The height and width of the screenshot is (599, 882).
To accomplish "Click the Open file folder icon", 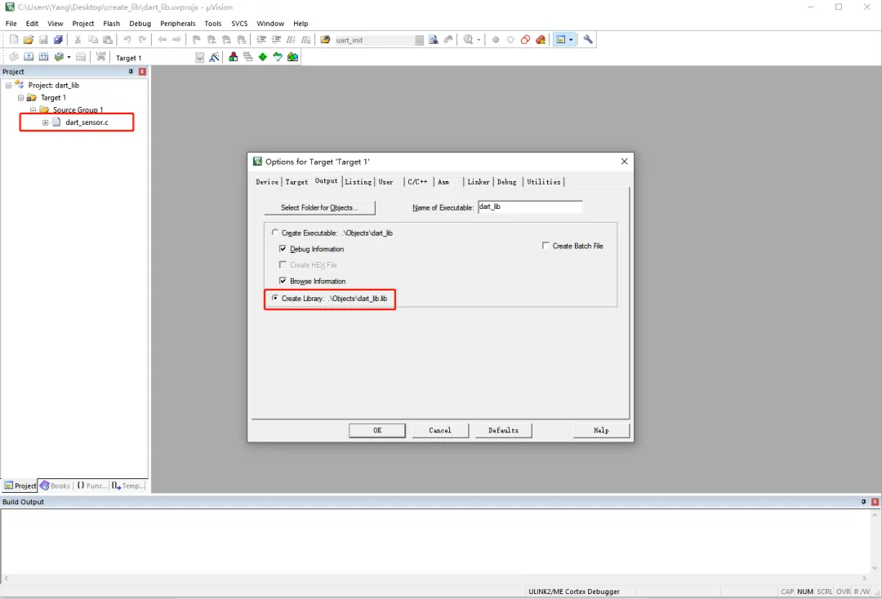I will [28, 39].
